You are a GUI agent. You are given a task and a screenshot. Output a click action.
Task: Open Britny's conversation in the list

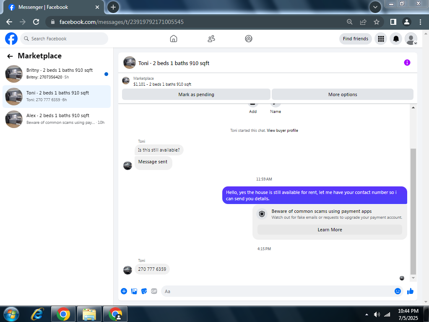(x=57, y=73)
